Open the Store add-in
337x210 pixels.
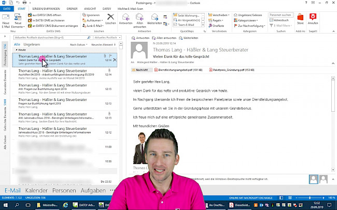pyautogui.click(x=300, y=19)
